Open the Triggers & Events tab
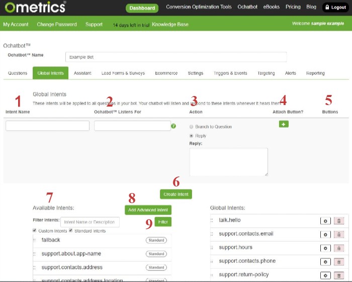The image size is (352, 282). pos(230,73)
